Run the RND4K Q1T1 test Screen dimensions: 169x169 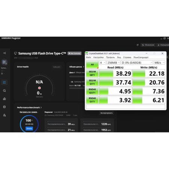click(92, 100)
